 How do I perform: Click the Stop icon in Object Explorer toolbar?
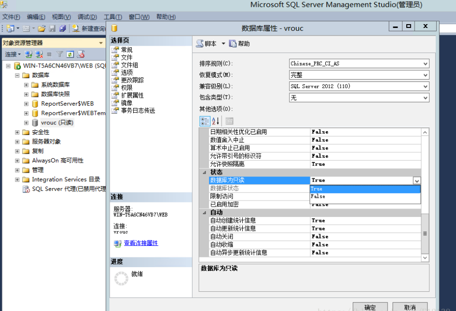pos(49,54)
